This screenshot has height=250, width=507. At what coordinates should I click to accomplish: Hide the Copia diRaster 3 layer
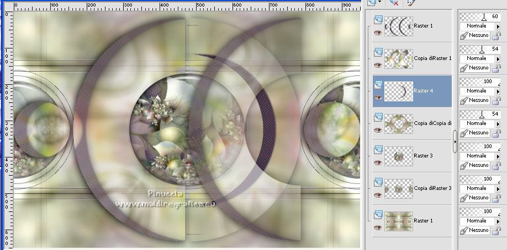378,195
